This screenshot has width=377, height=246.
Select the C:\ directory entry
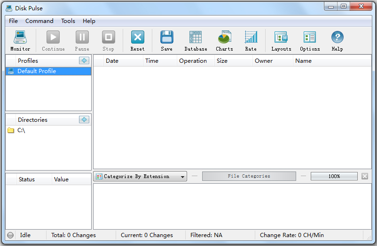tap(48, 130)
